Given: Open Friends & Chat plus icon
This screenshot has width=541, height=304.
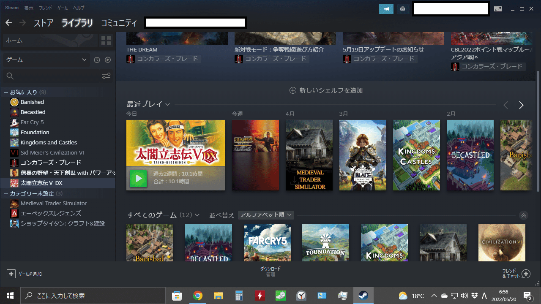Looking at the screenshot, I should [526, 274].
